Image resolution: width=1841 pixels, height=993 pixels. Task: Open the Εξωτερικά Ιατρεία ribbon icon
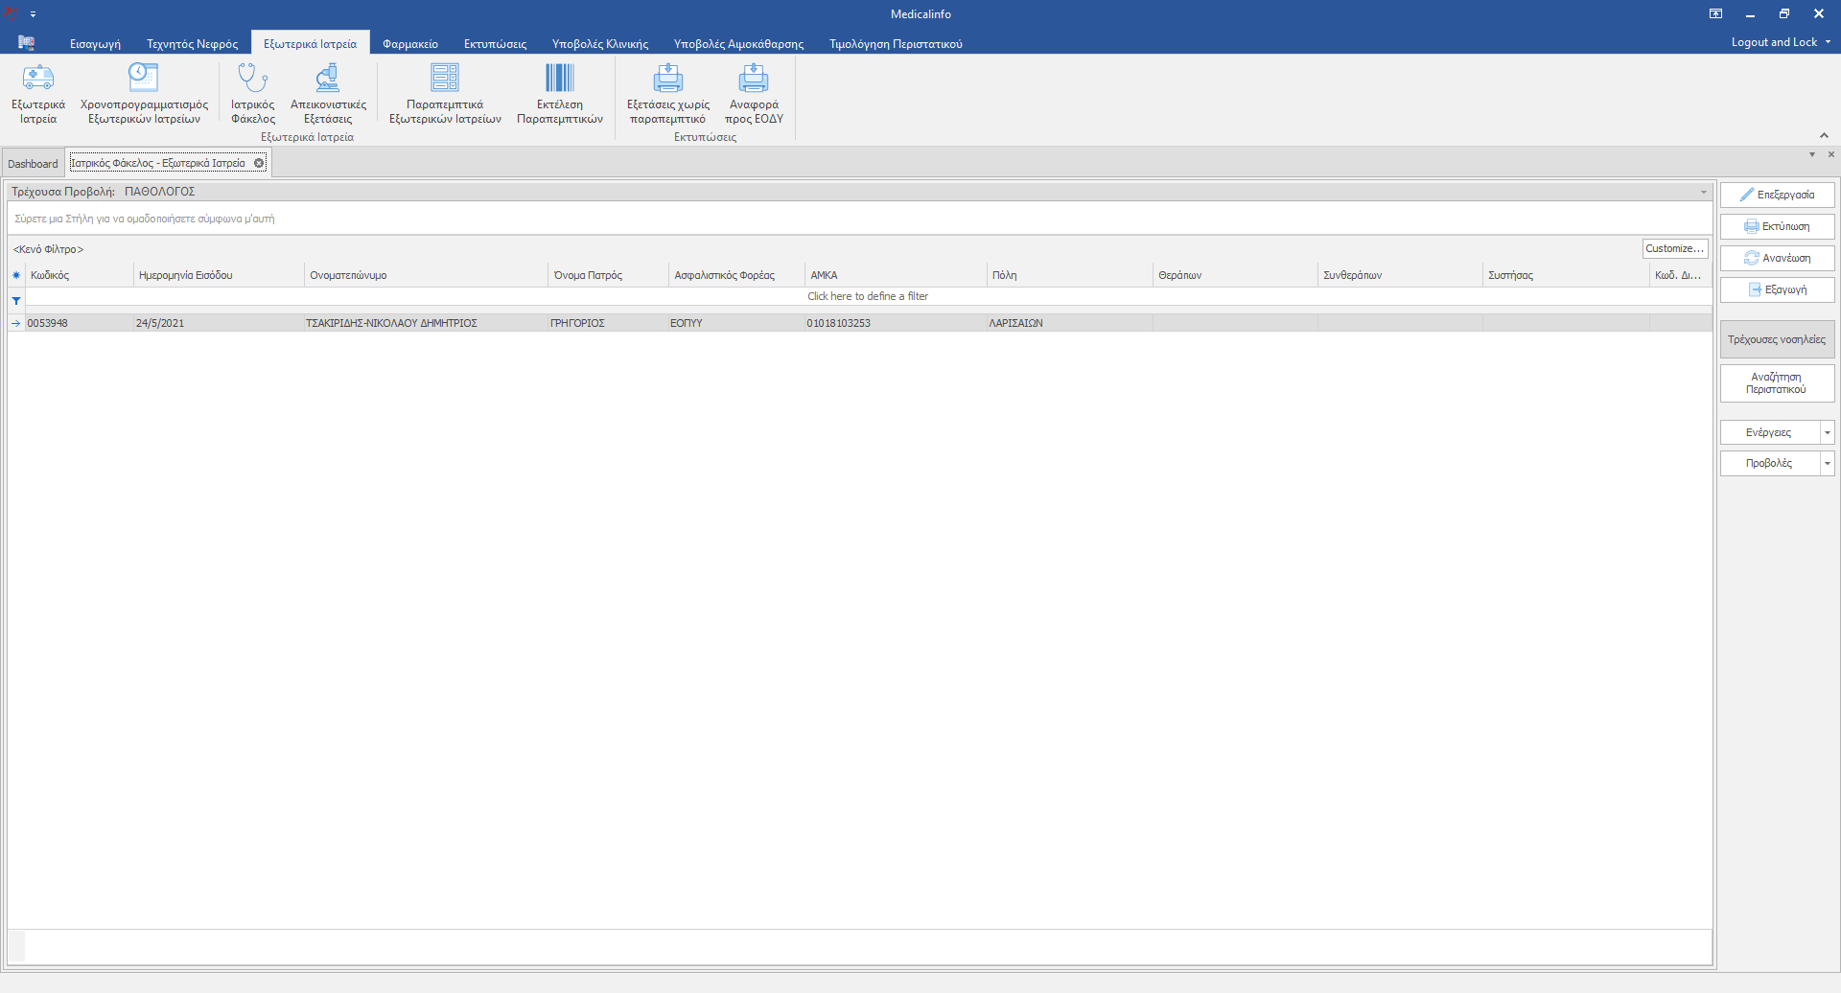(38, 79)
